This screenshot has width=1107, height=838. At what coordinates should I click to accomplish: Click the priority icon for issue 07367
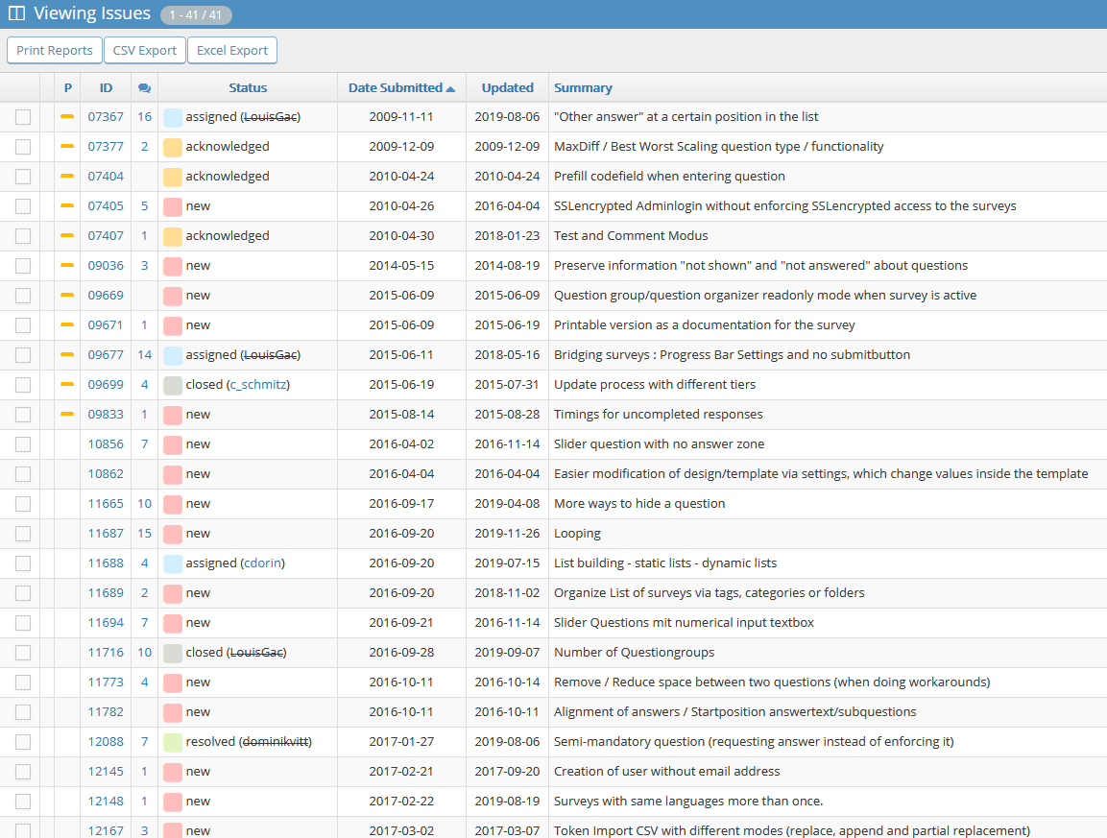click(x=67, y=117)
